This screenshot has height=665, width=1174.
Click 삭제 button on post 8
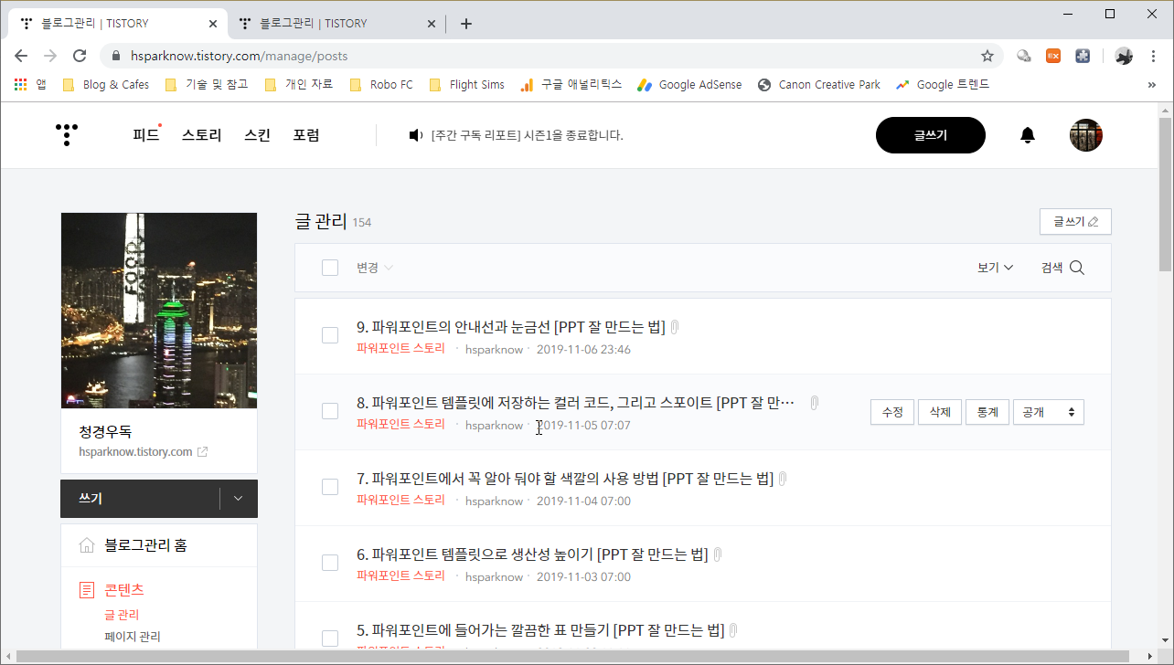(x=940, y=412)
